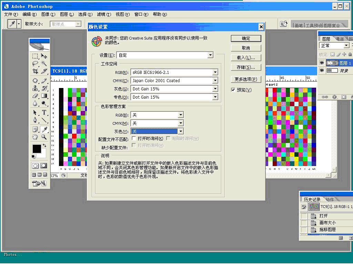Select the Line tool

click(x=44, y=120)
